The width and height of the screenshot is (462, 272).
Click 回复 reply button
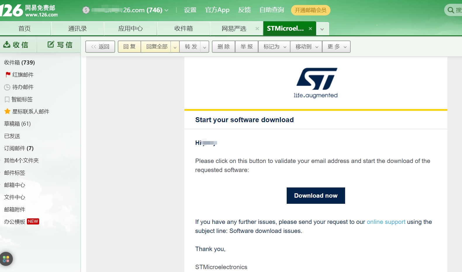129,47
